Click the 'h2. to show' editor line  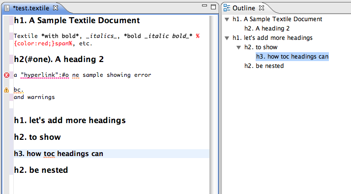tap(37, 137)
